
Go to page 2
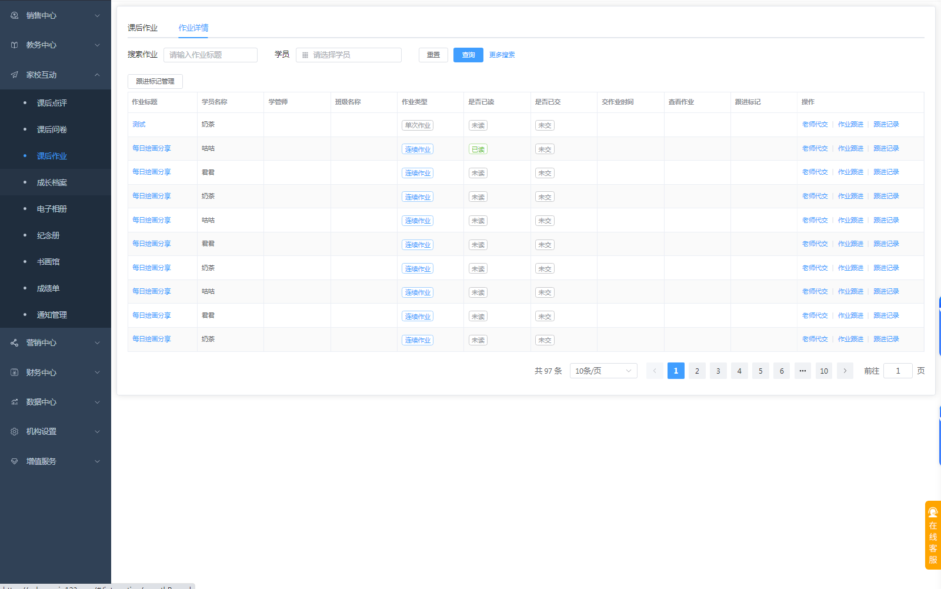pyautogui.click(x=697, y=371)
